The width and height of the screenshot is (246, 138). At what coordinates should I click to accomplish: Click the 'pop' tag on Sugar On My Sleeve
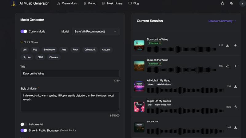pyautogui.click(x=150, y=105)
